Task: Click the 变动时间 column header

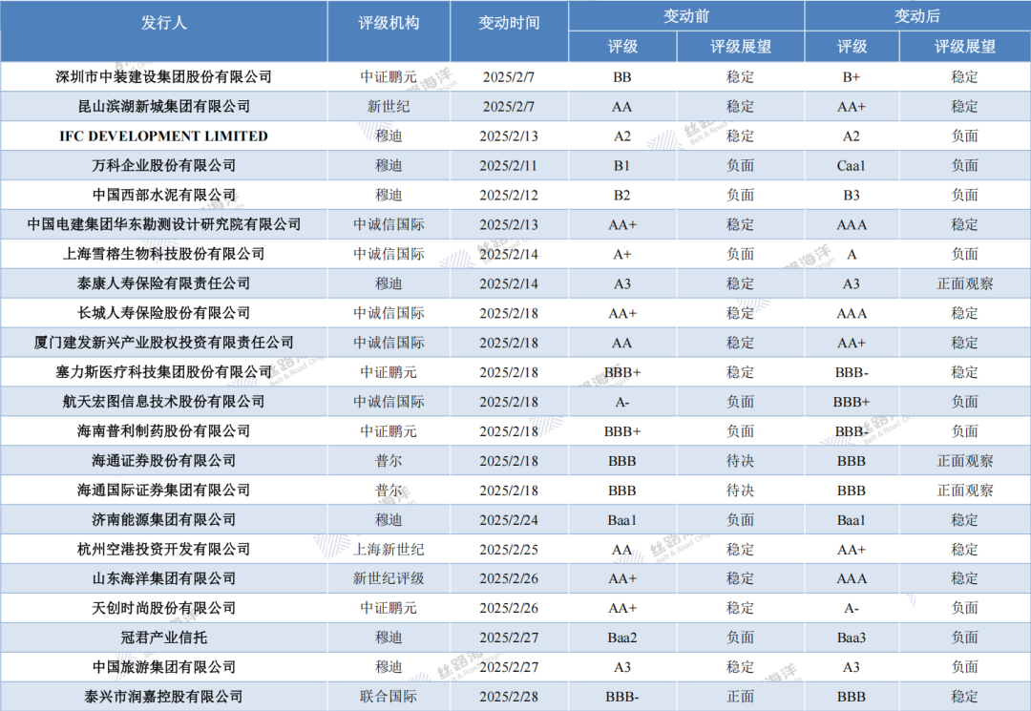Action: (x=509, y=23)
